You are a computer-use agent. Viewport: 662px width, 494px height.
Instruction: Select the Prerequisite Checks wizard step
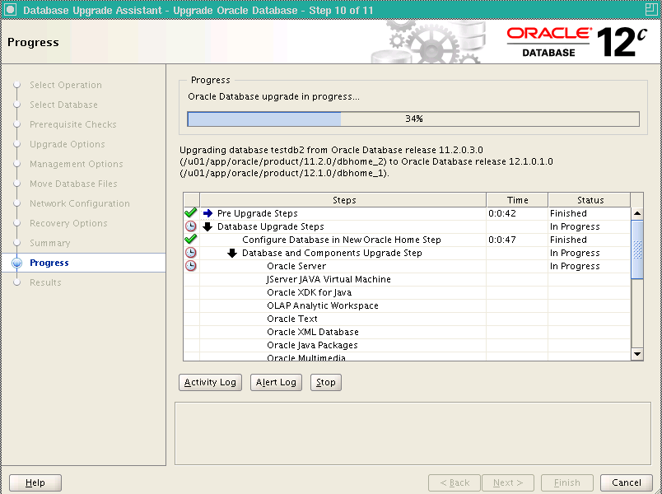(x=73, y=124)
